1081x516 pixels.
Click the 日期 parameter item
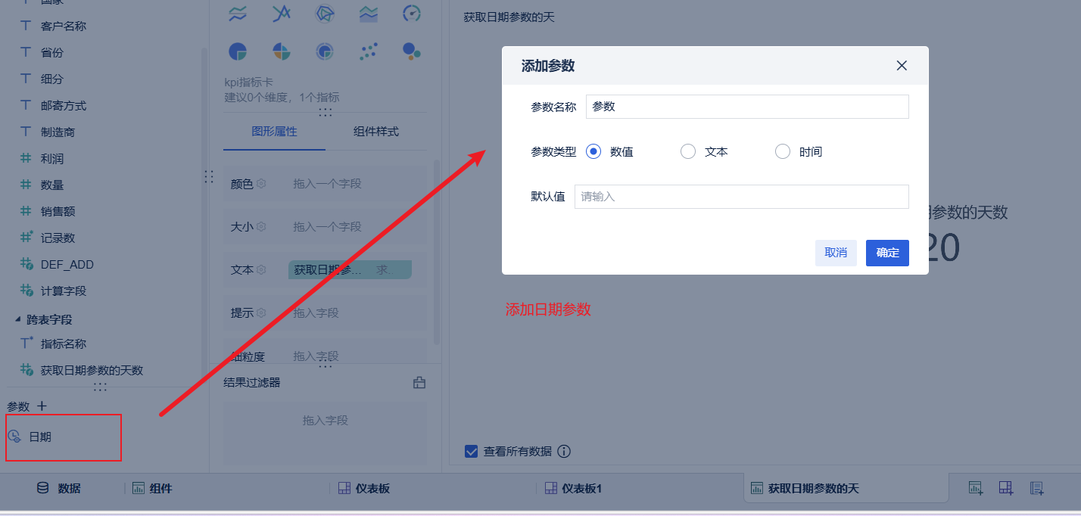40,437
